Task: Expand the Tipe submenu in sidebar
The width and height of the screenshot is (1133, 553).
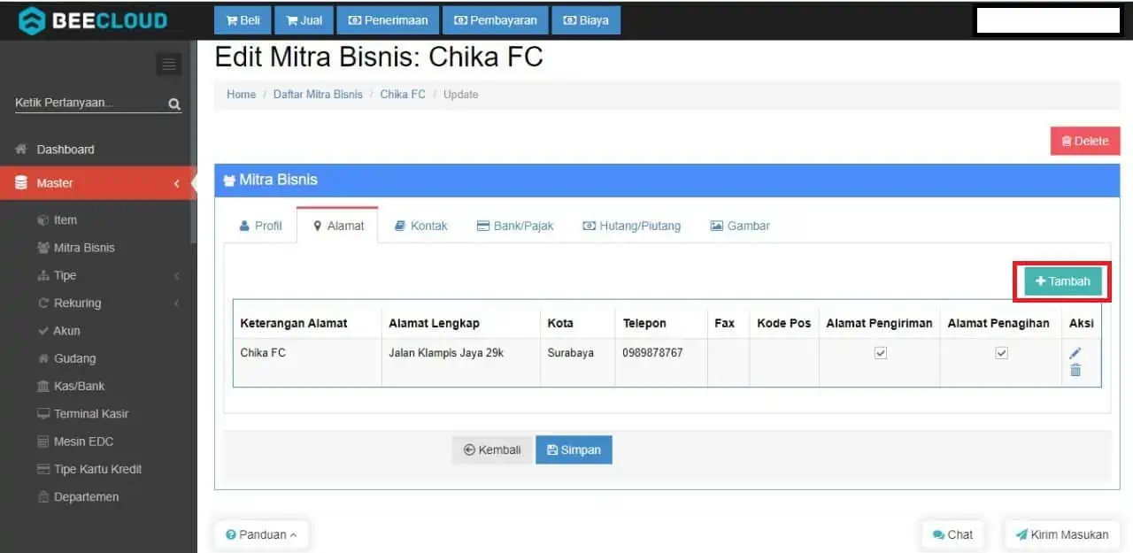Action: tap(65, 275)
